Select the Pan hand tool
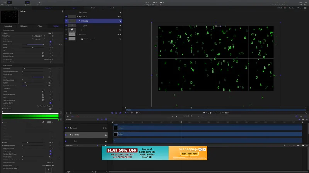Screen dimensions: 309x173 (137, 113)
